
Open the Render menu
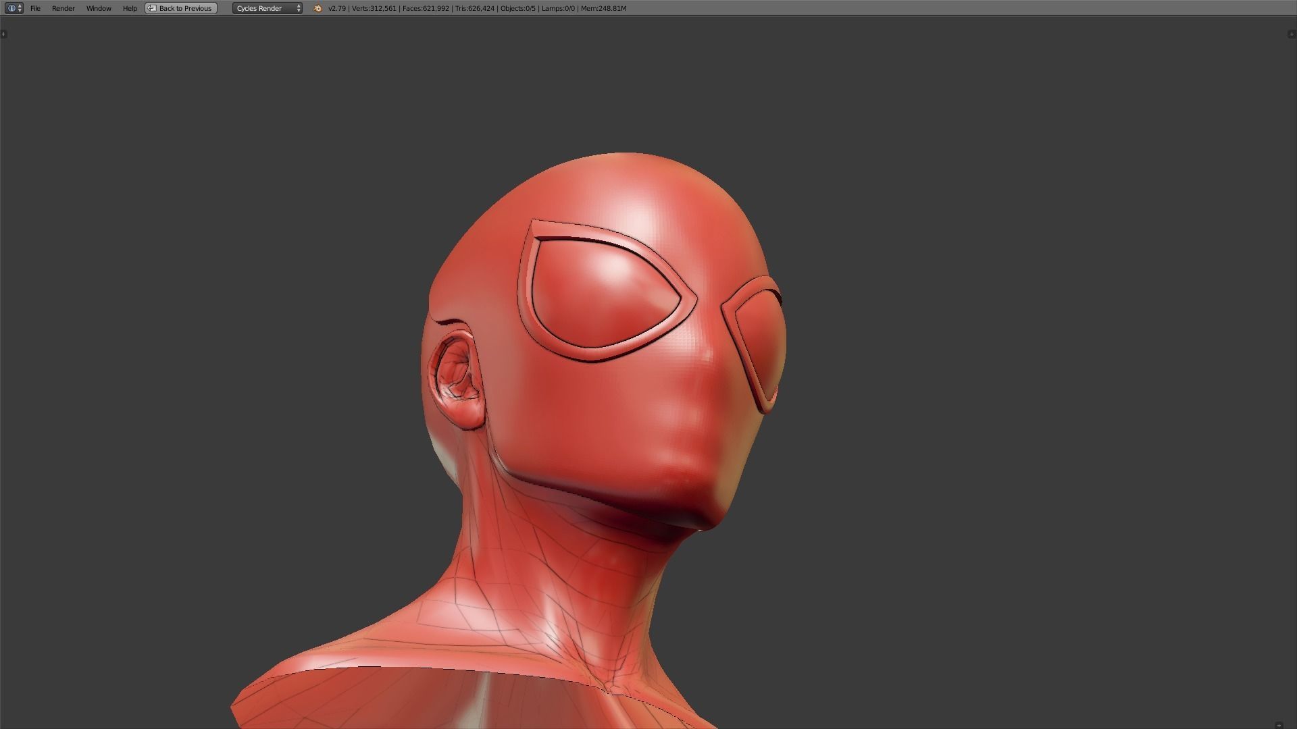[63, 8]
